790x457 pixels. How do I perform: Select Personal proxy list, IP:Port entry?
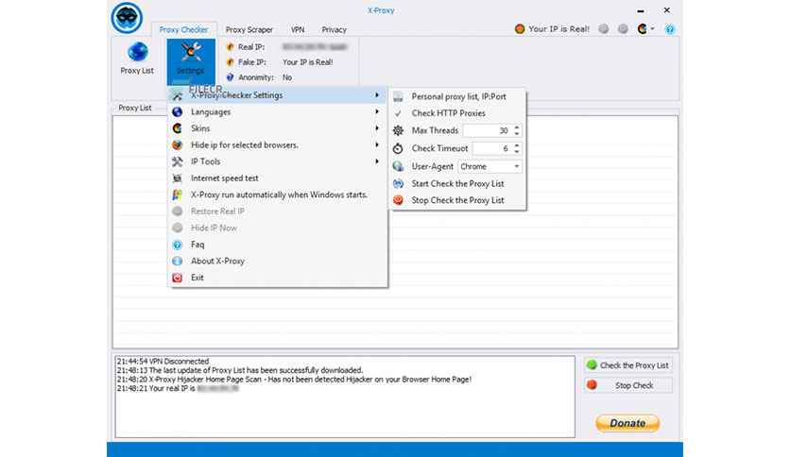pos(457,96)
